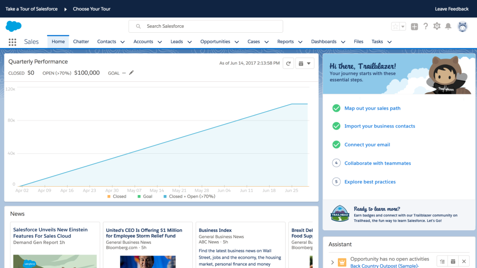Click the search magnifier icon
Image resolution: width=477 pixels, height=268 pixels.
tap(138, 26)
